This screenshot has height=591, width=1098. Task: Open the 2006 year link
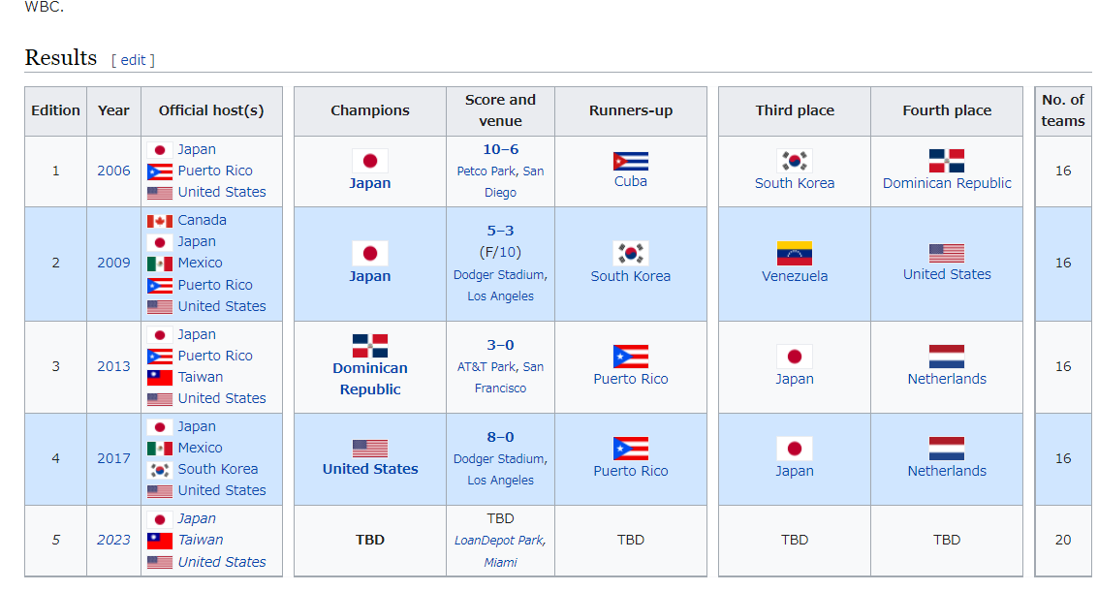(113, 171)
